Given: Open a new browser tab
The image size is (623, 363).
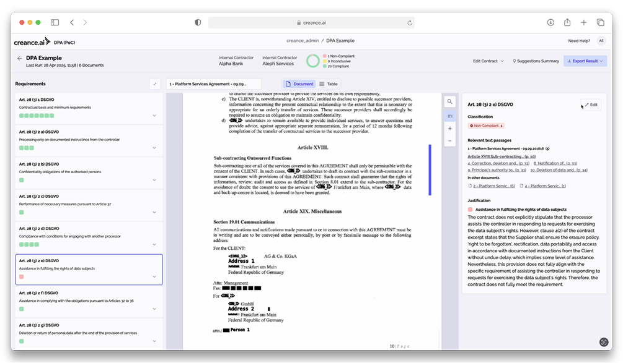Looking at the screenshot, I should [584, 23].
